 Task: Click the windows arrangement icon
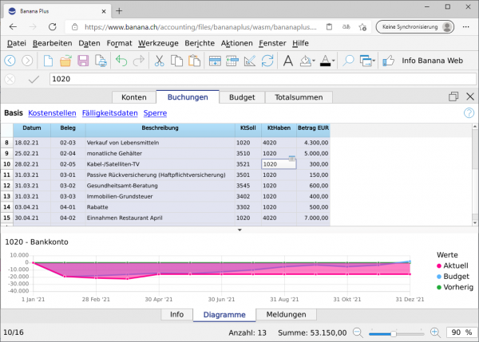[366, 61]
